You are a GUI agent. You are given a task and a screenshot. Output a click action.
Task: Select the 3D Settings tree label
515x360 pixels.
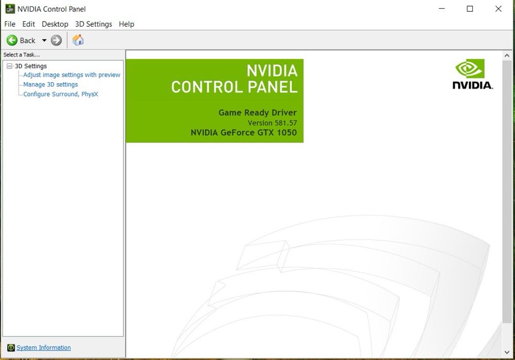pos(31,66)
